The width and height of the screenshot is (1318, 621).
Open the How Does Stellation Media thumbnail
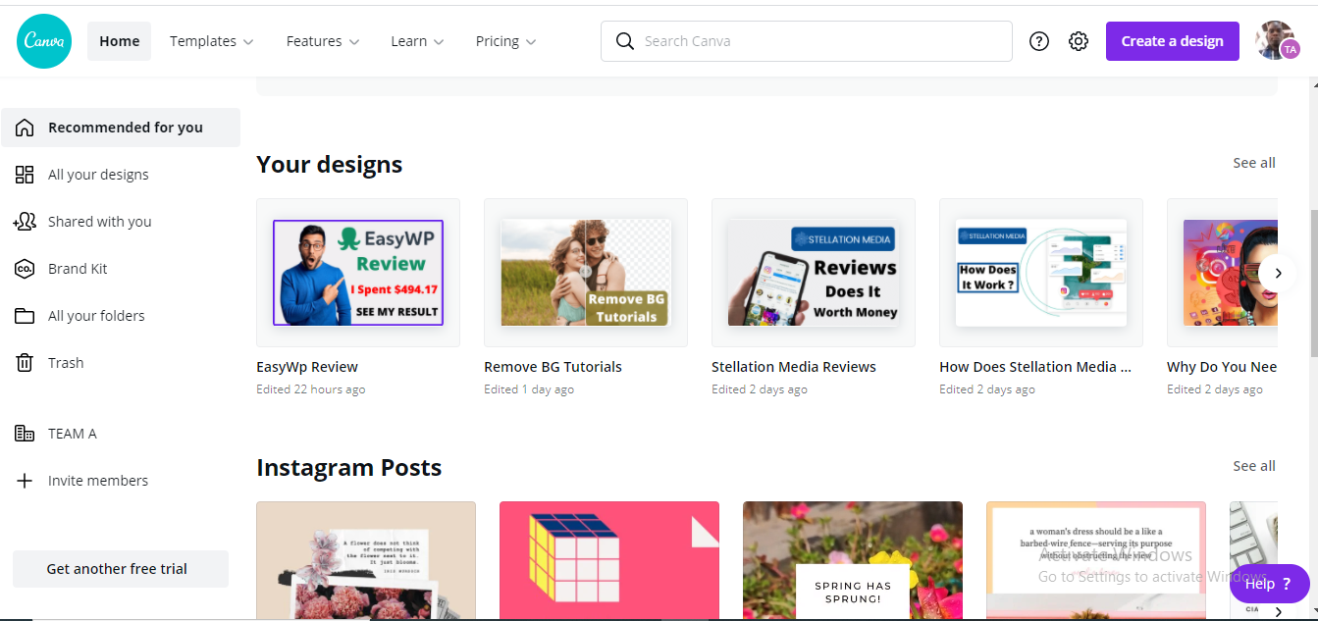(1041, 273)
